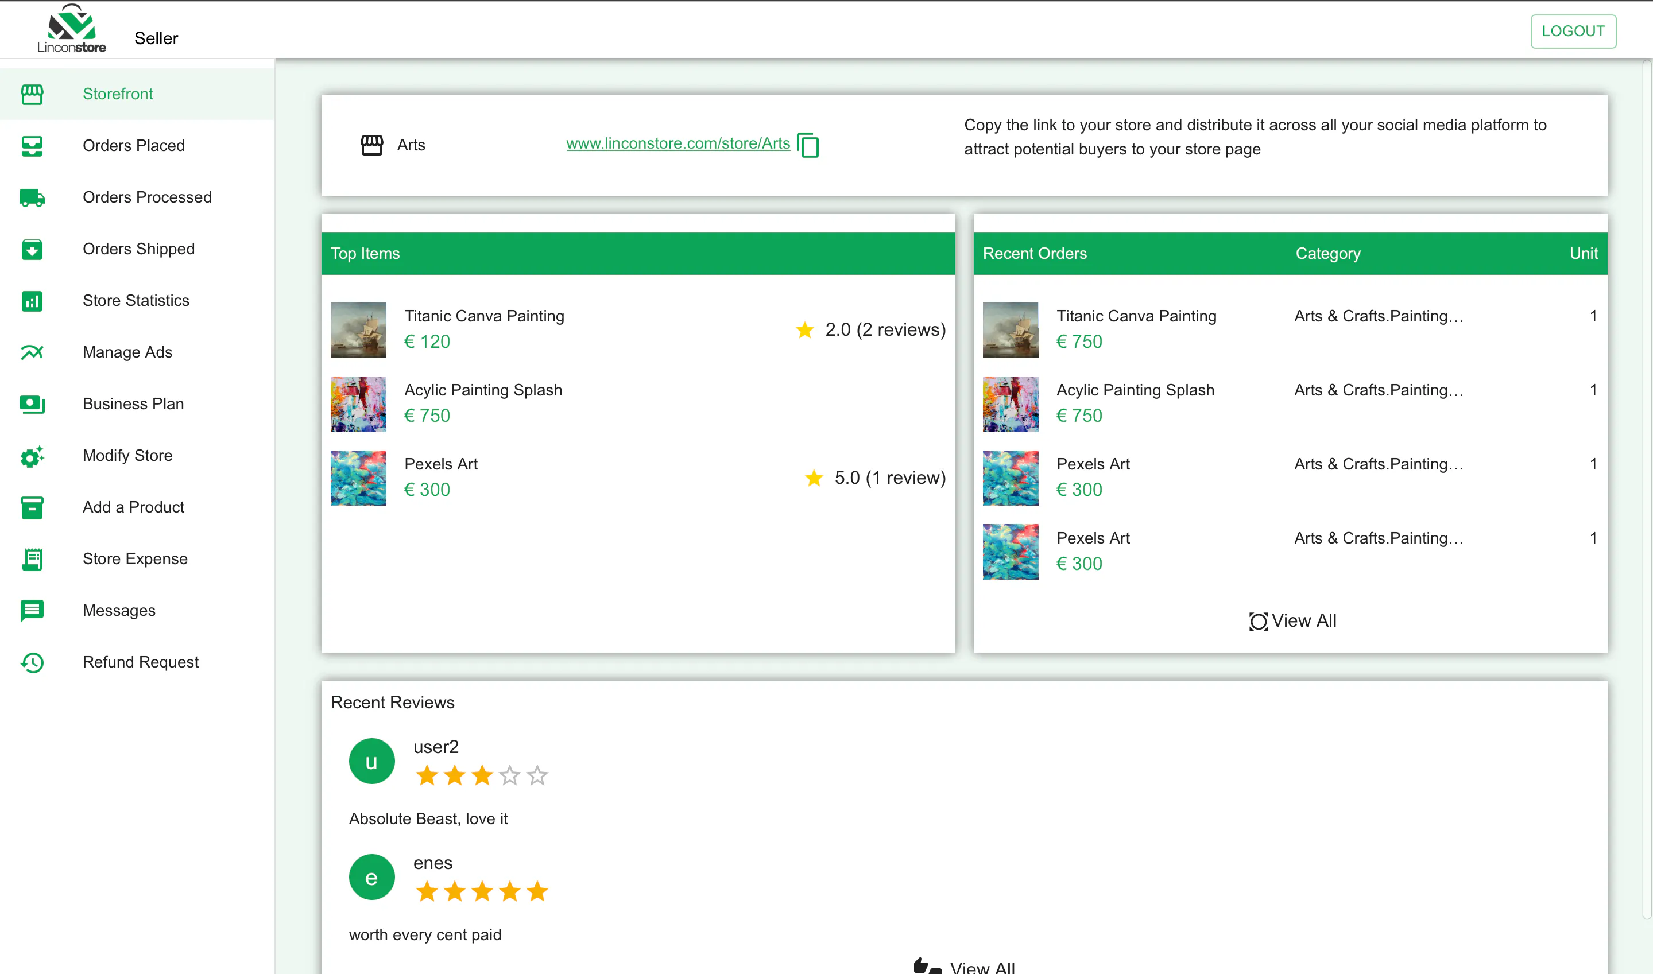Click the Modify Store gear icon
This screenshot has height=974, width=1653.
[32, 456]
